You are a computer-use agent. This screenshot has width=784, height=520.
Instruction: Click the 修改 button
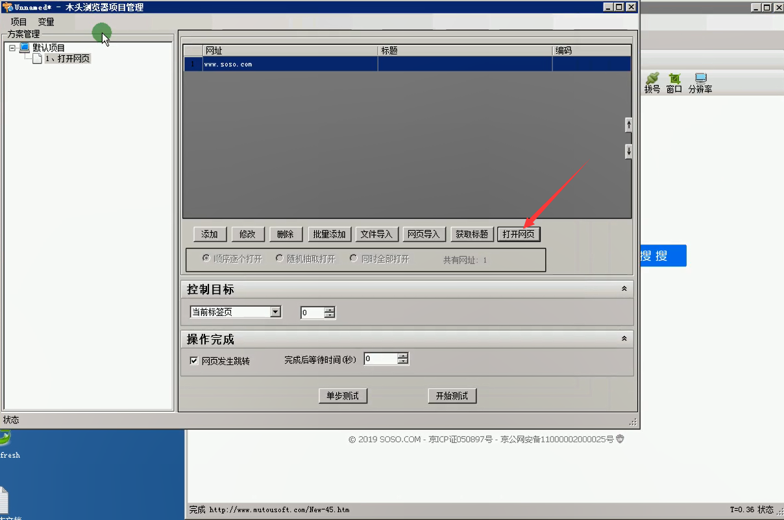pyautogui.click(x=247, y=234)
